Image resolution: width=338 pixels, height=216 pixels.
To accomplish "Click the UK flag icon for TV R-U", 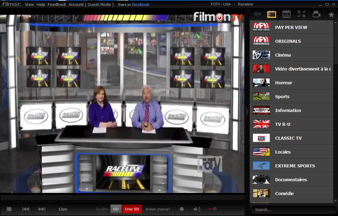I will [x=261, y=124].
